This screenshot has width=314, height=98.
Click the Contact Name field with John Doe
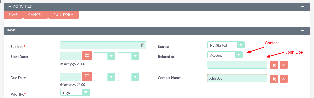click(x=237, y=78)
